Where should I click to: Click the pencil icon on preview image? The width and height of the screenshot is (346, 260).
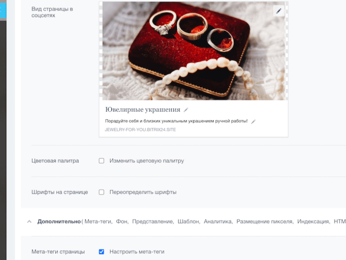[279, 11]
